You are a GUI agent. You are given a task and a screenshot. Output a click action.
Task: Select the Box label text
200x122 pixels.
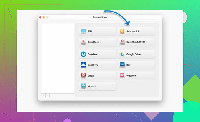click(128, 65)
